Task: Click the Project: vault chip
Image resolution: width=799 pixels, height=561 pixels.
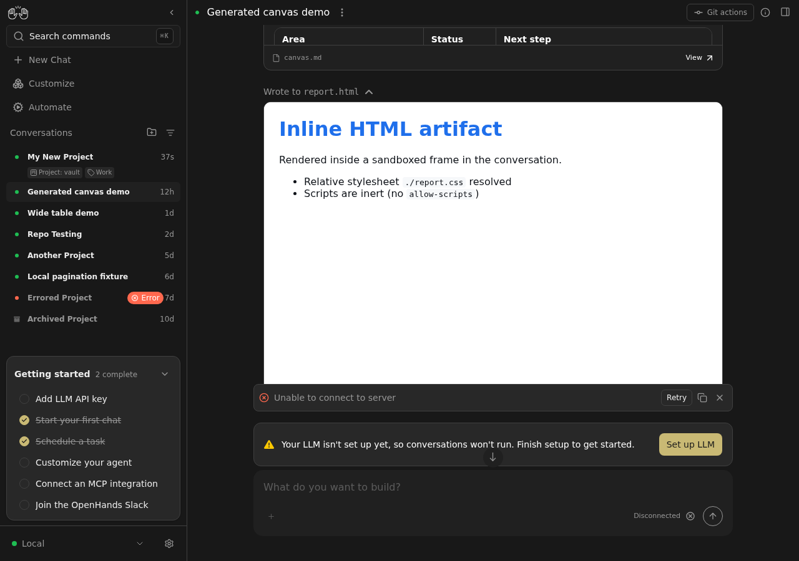Action: pyautogui.click(x=55, y=173)
